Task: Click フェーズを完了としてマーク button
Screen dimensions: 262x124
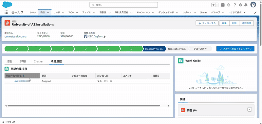Action: tap(235, 49)
